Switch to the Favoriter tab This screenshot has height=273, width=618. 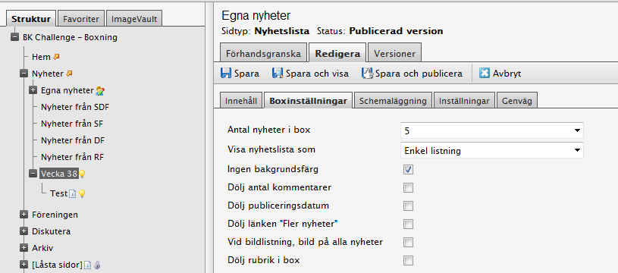[81, 19]
